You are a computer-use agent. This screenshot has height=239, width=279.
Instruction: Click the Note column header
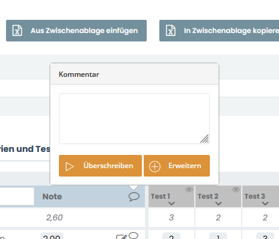[52, 196]
